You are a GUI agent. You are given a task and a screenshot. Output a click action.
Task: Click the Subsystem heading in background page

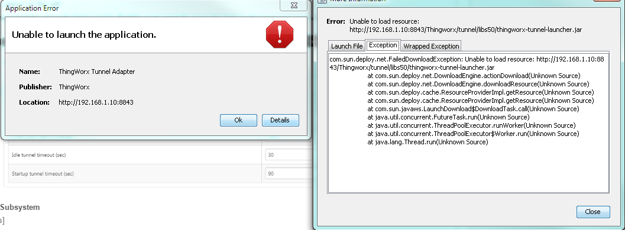20,208
